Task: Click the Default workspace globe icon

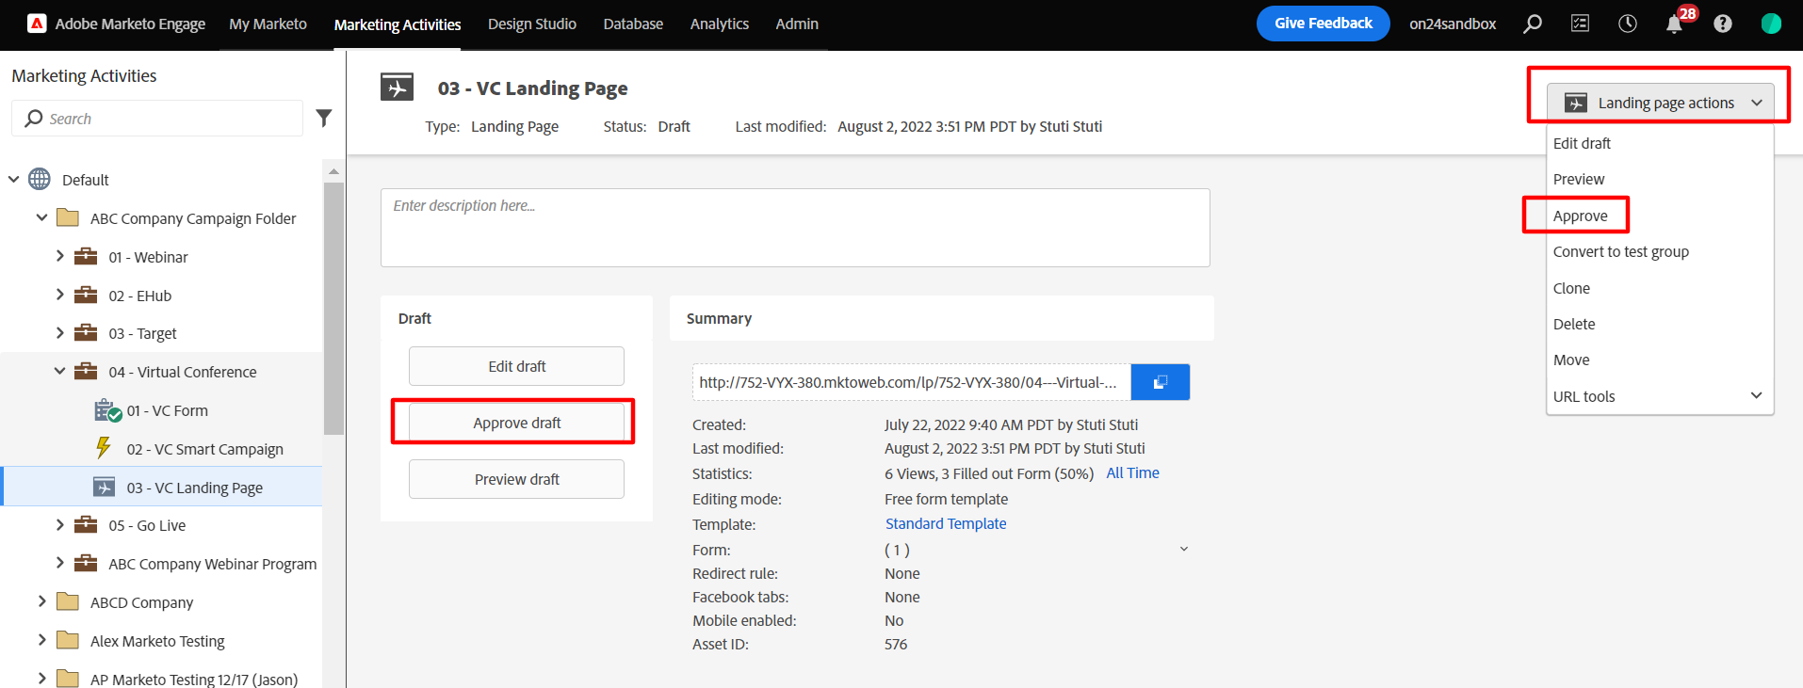Action: [x=40, y=179]
